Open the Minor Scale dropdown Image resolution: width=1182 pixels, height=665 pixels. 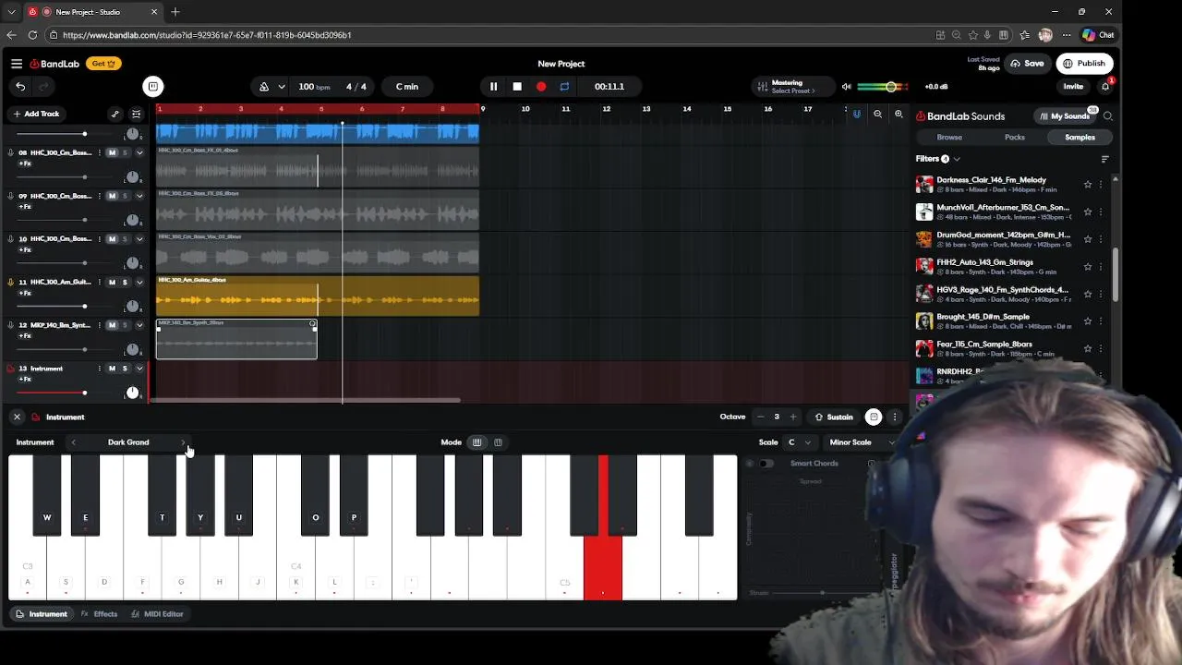(x=862, y=442)
